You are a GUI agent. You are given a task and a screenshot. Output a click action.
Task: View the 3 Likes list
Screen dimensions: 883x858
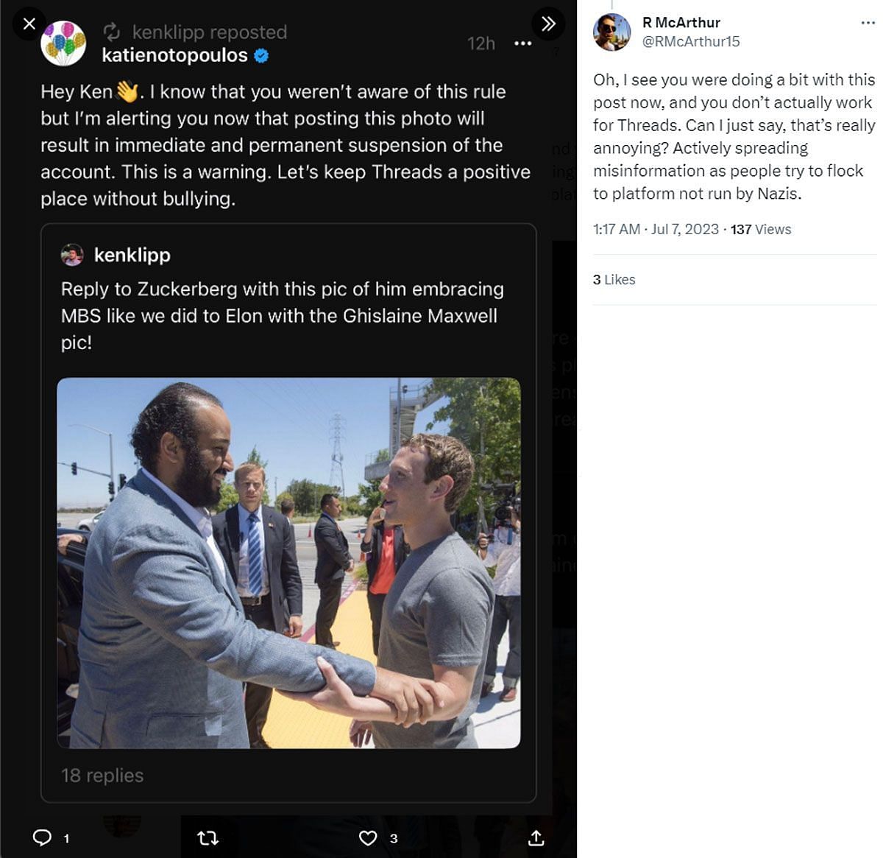614,280
